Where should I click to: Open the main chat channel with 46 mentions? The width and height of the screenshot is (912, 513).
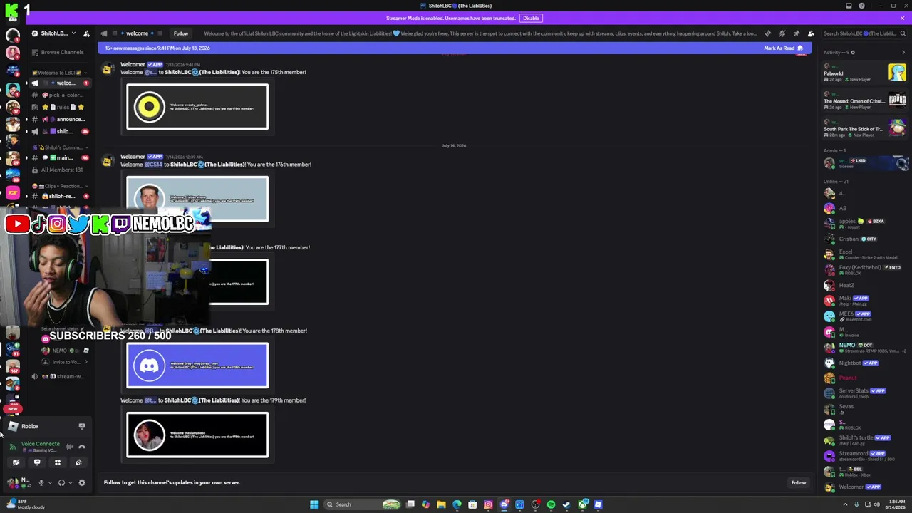click(61, 157)
